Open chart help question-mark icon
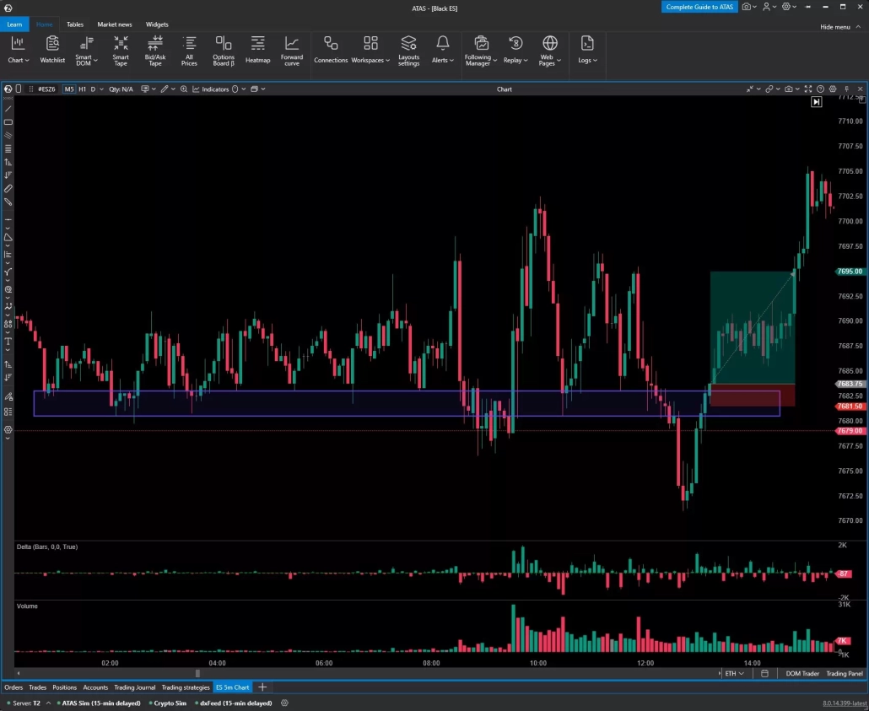 point(820,89)
